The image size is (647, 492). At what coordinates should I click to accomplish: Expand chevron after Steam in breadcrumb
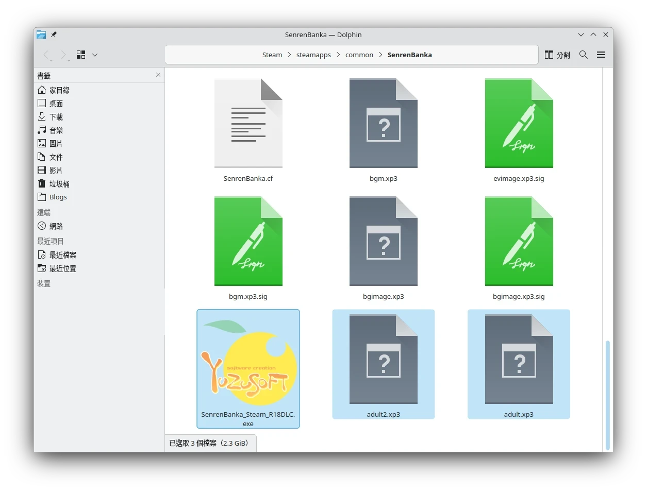coord(289,55)
